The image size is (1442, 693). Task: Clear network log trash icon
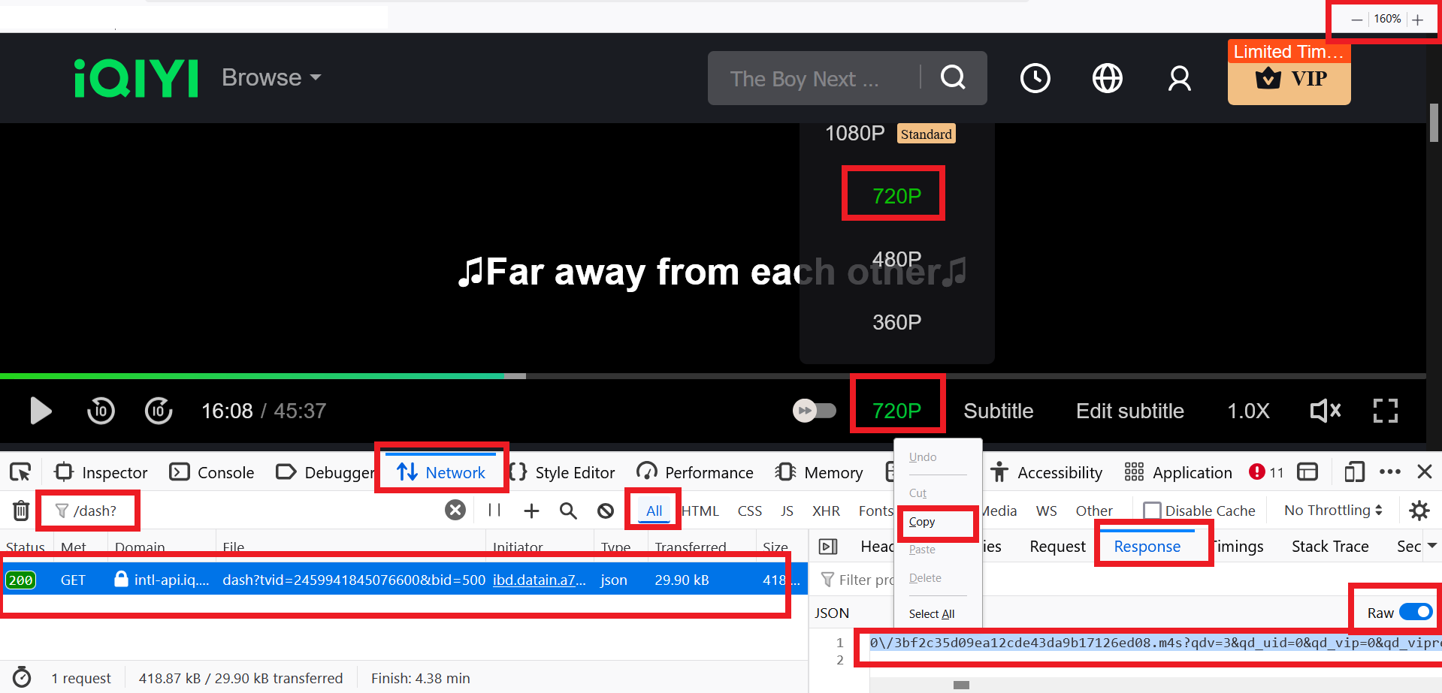(x=21, y=511)
